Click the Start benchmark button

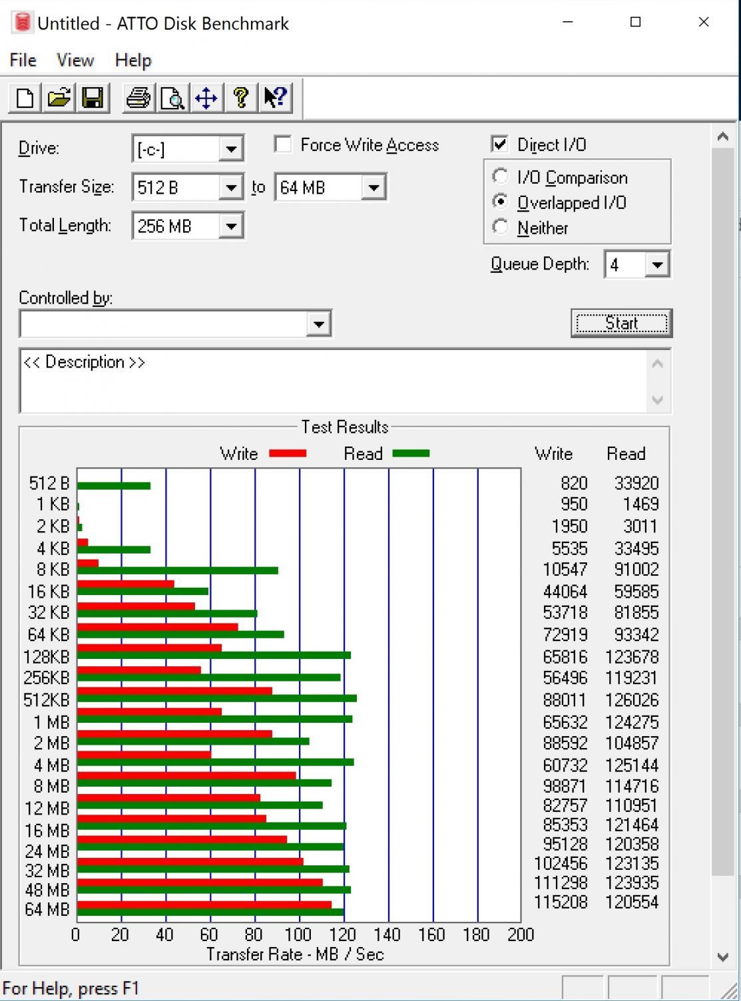[x=621, y=323]
